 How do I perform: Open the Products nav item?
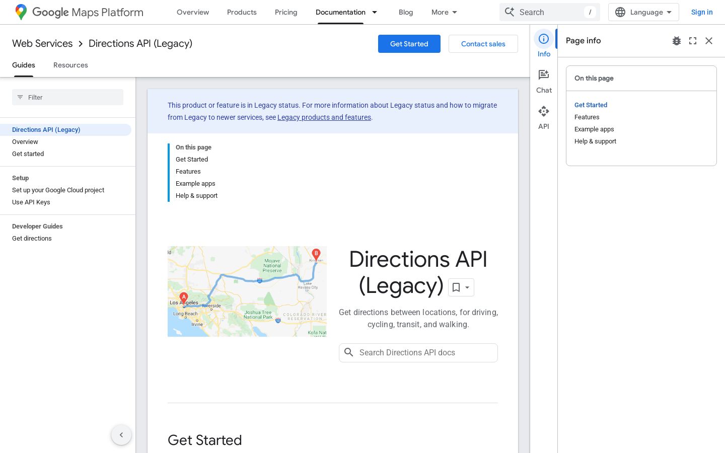tap(242, 12)
